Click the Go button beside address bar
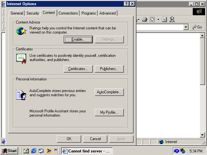Viewport: 207px width, 155px height. 197,27
